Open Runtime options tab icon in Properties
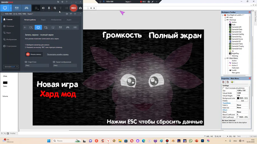257x144 pixels. [228, 82]
